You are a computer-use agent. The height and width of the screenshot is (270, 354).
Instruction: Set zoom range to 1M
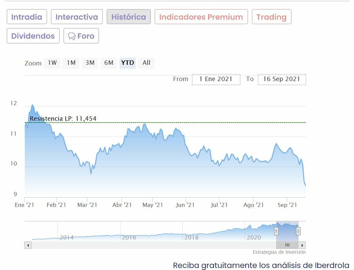71,63
